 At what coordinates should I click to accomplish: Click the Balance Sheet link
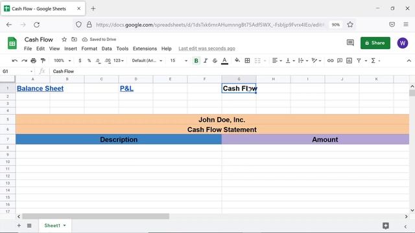[40, 89]
